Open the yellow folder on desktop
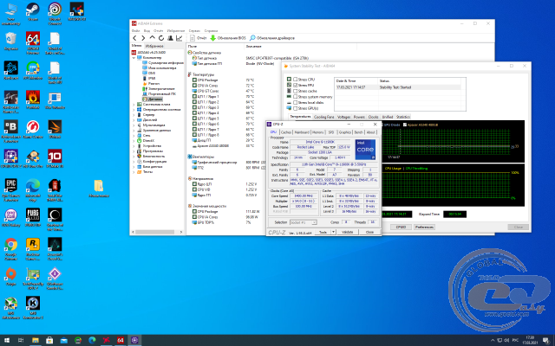 tap(99, 189)
